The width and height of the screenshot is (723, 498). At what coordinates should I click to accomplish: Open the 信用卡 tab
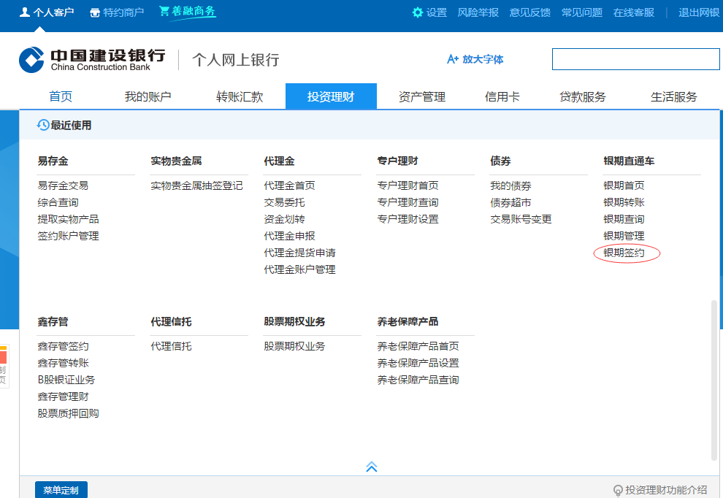(x=502, y=96)
